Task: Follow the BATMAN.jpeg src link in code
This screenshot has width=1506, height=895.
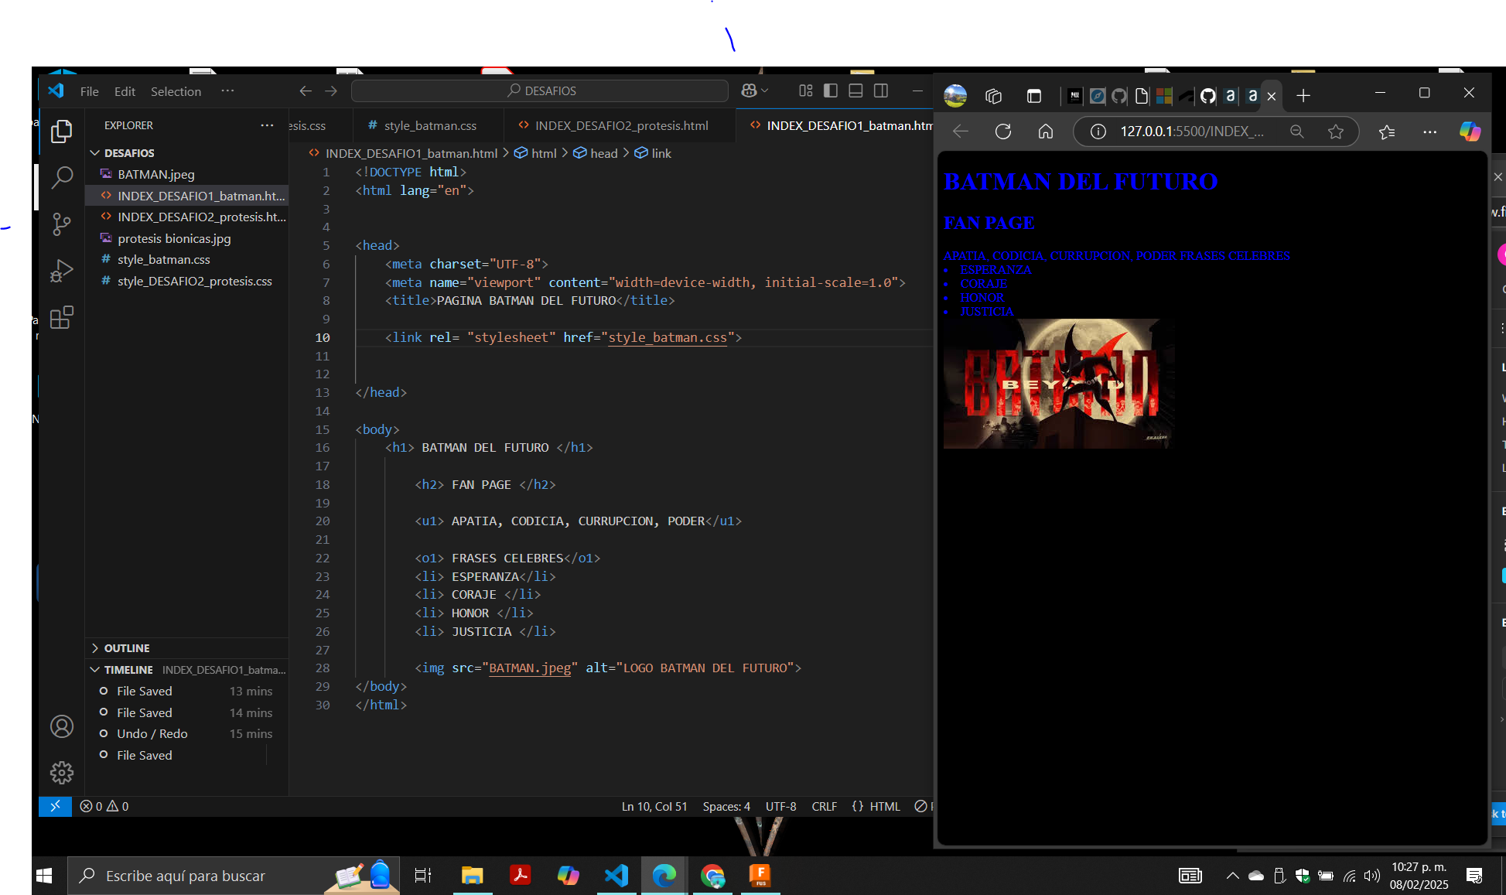Action: 530,668
